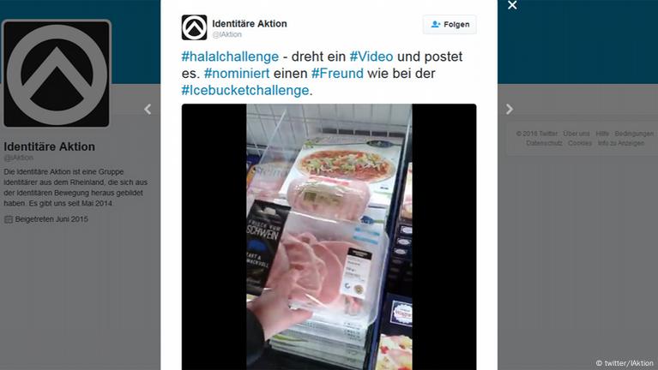The width and height of the screenshot is (658, 370).
Task: Click the Folgen follow button
Action: pos(450,24)
